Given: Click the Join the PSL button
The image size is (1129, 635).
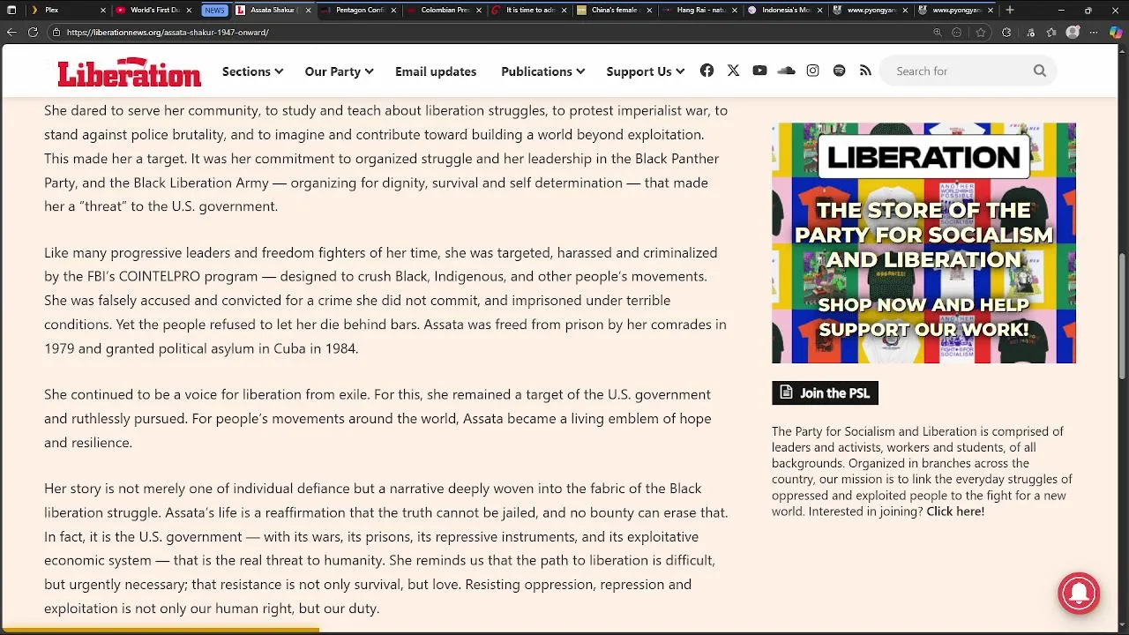Looking at the screenshot, I should [x=825, y=393].
